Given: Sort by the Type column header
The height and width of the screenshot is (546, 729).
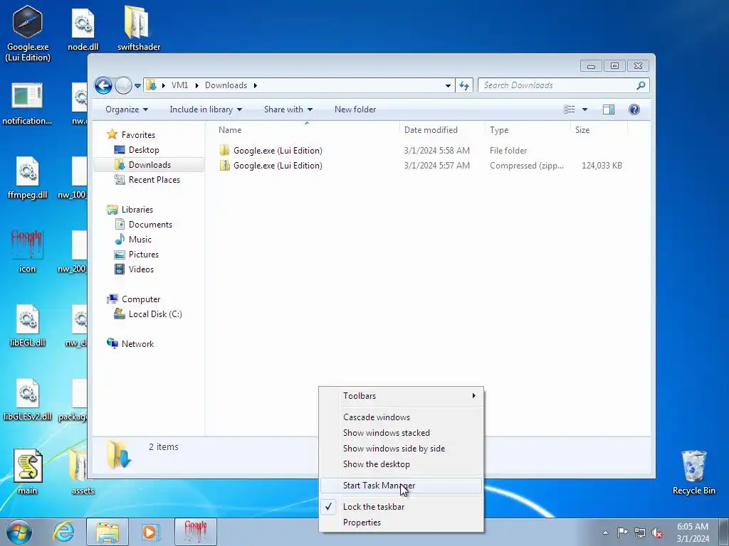Looking at the screenshot, I should [528, 130].
